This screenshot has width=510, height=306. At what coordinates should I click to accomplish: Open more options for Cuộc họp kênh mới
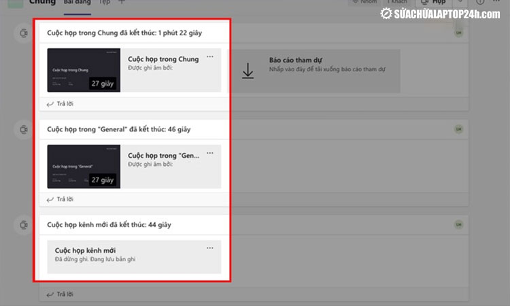(x=209, y=249)
